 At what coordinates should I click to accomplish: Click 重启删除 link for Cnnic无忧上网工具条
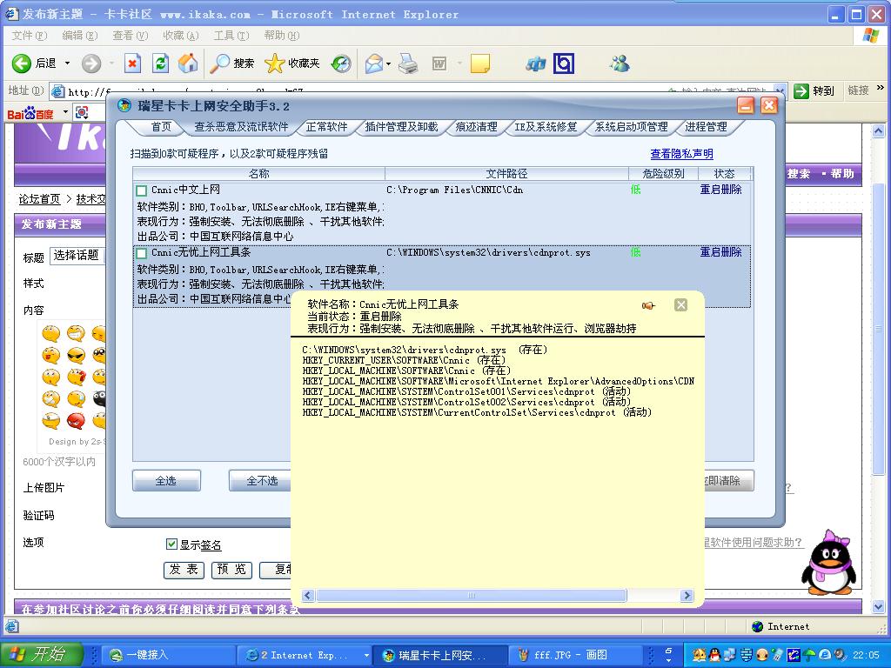point(720,252)
